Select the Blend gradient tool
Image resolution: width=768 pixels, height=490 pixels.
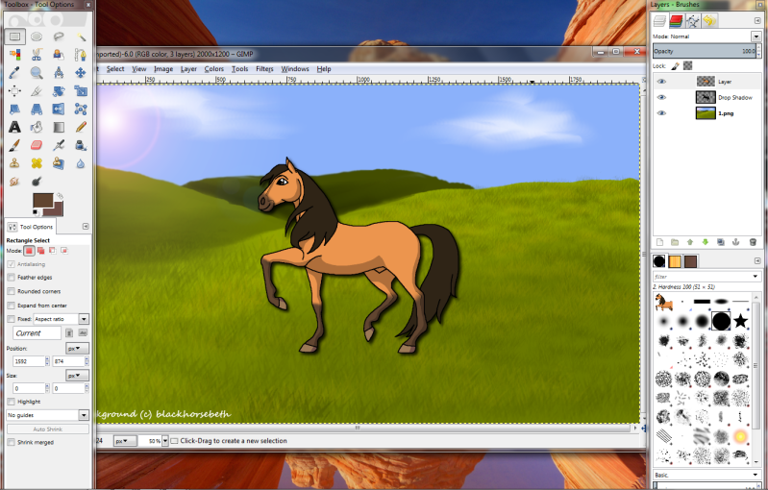point(59,127)
